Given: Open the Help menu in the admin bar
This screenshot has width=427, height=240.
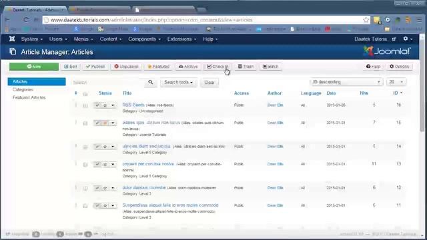Looking at the screenshot, I should (210, 39).
